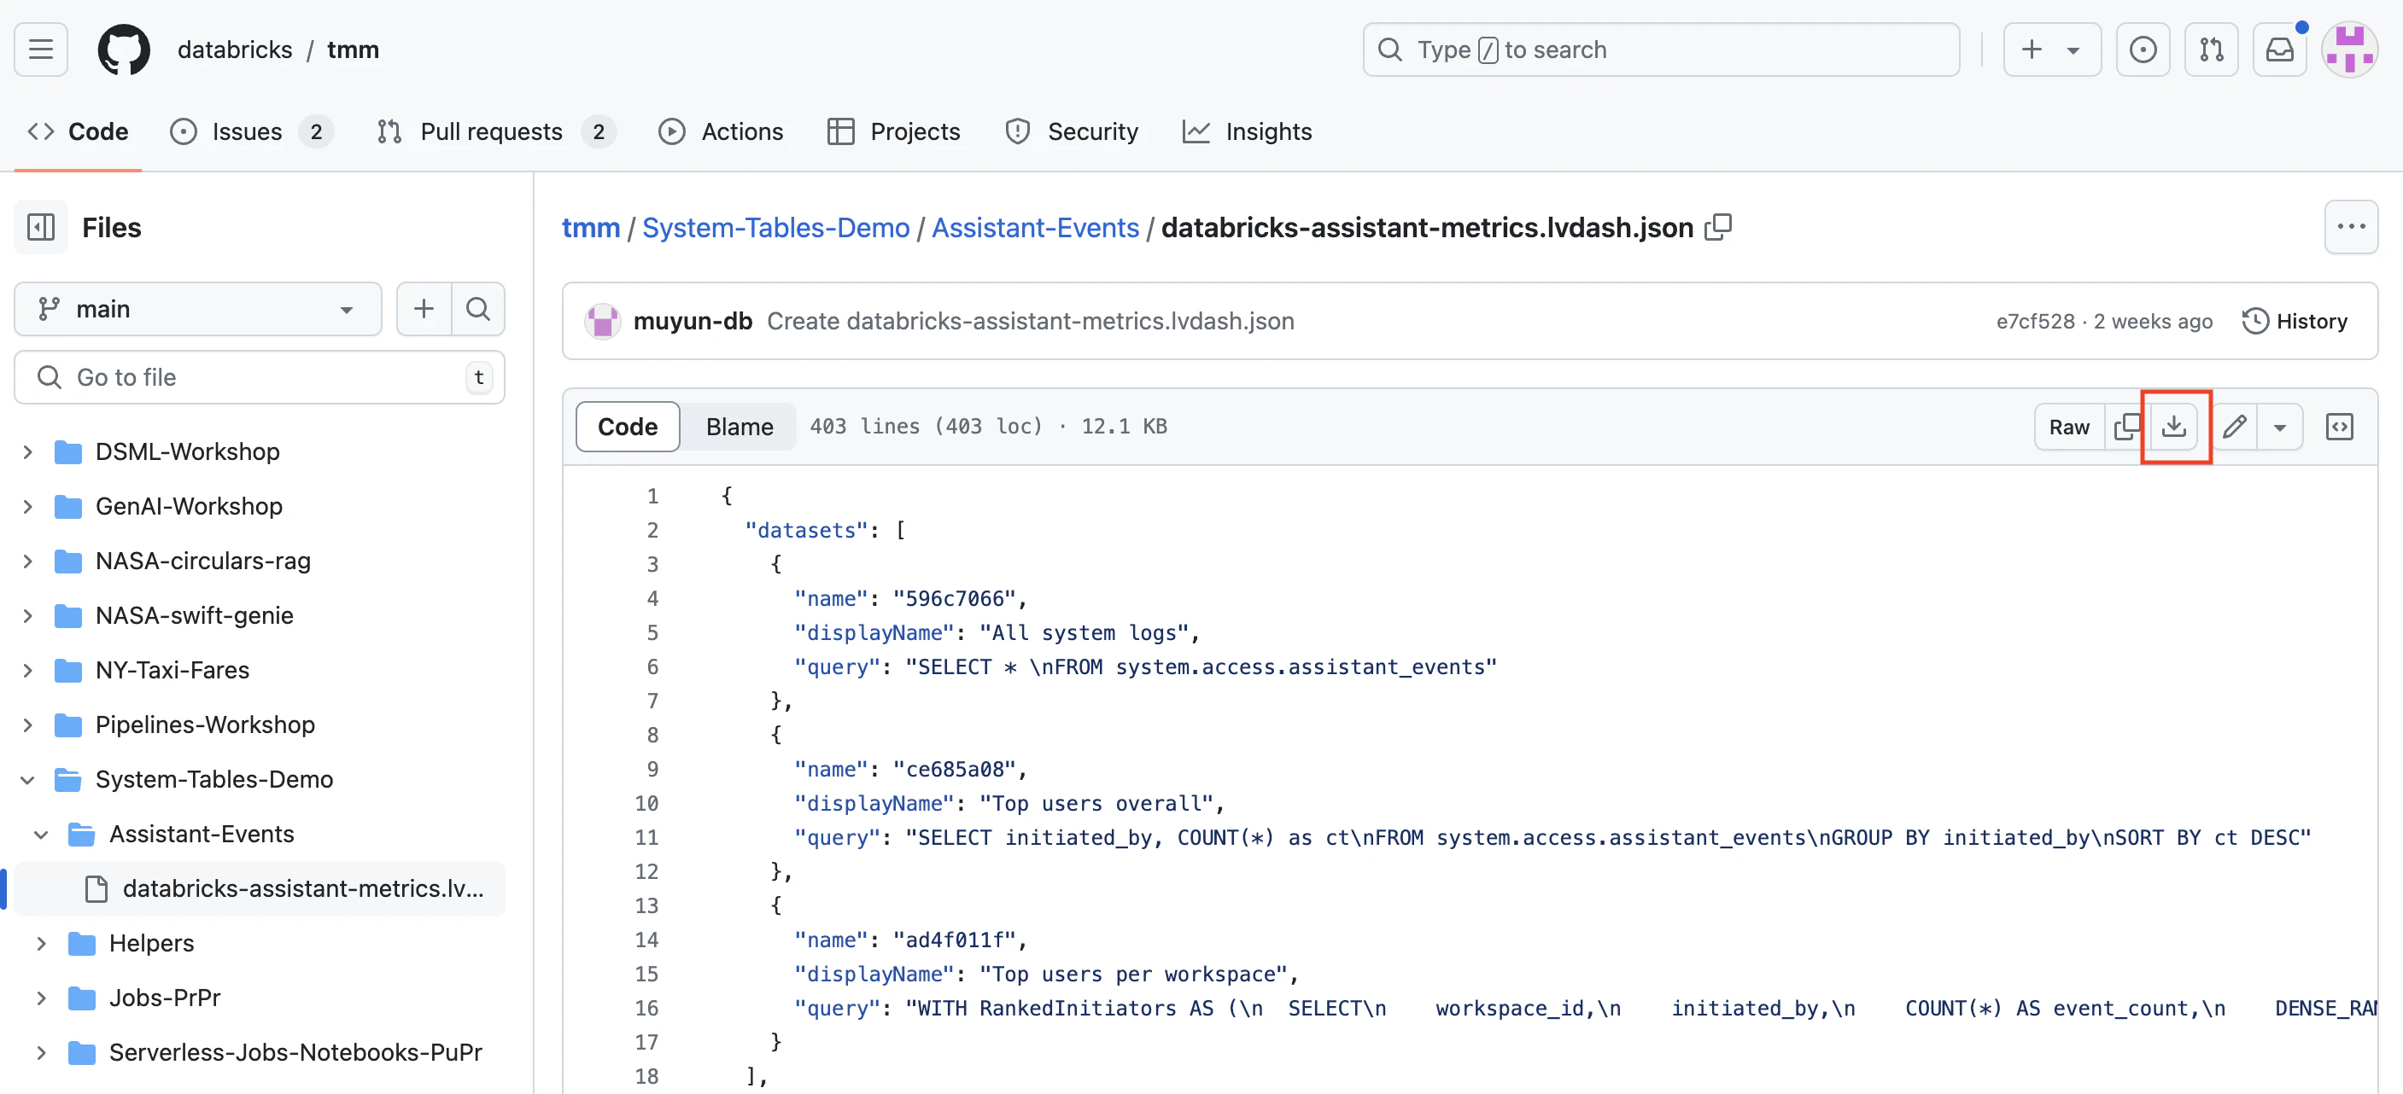Expand the NY-Taxi-Fares folder
This screenshot has width=2403, height=1094.
pos(28,670)
